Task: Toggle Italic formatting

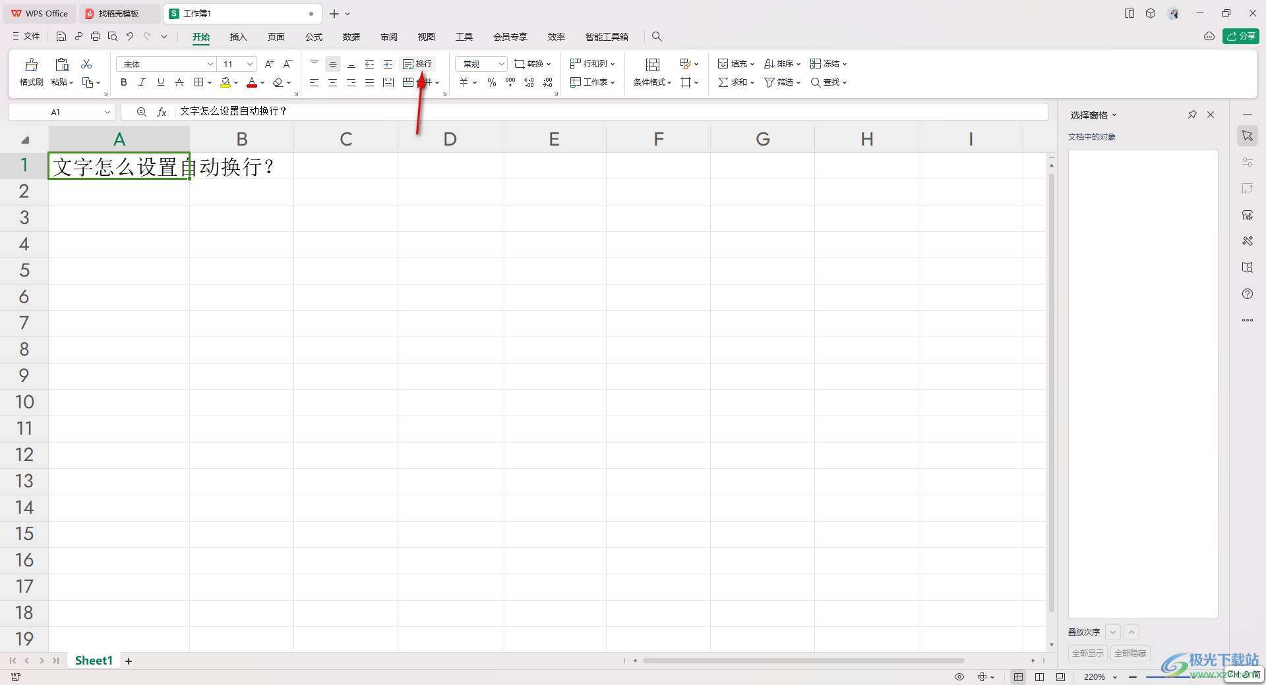Action: coord(142,82)
